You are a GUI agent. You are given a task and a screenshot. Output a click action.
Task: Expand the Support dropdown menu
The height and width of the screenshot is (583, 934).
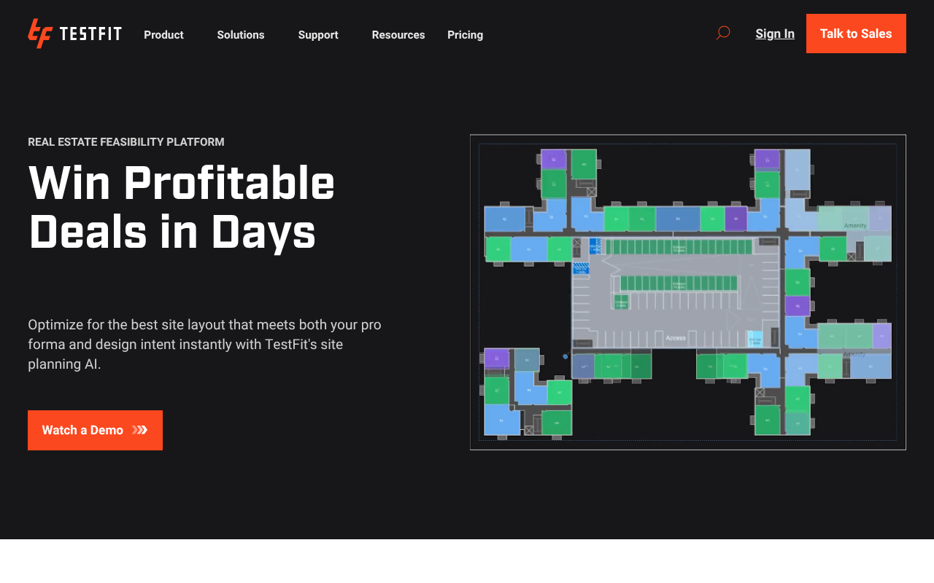click(x=318, y=34)
